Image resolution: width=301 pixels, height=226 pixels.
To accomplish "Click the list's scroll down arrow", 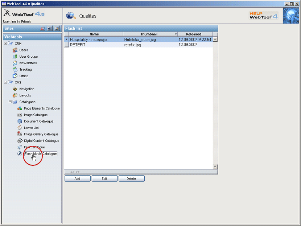I will [x=215, y=167].
